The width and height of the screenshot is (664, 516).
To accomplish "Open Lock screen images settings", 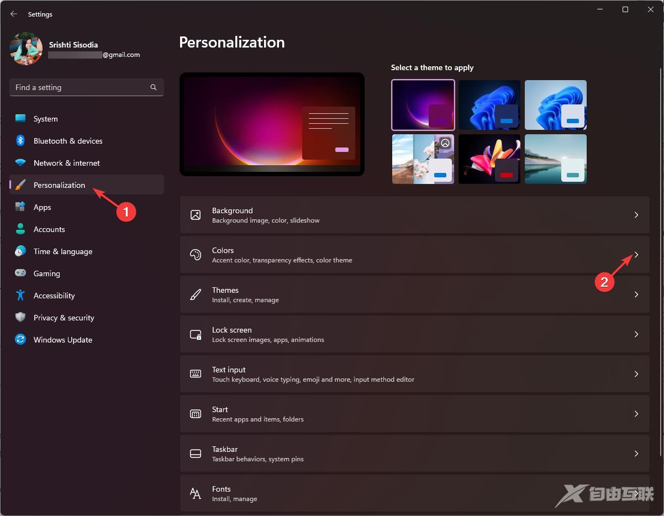I will point(415,334).
